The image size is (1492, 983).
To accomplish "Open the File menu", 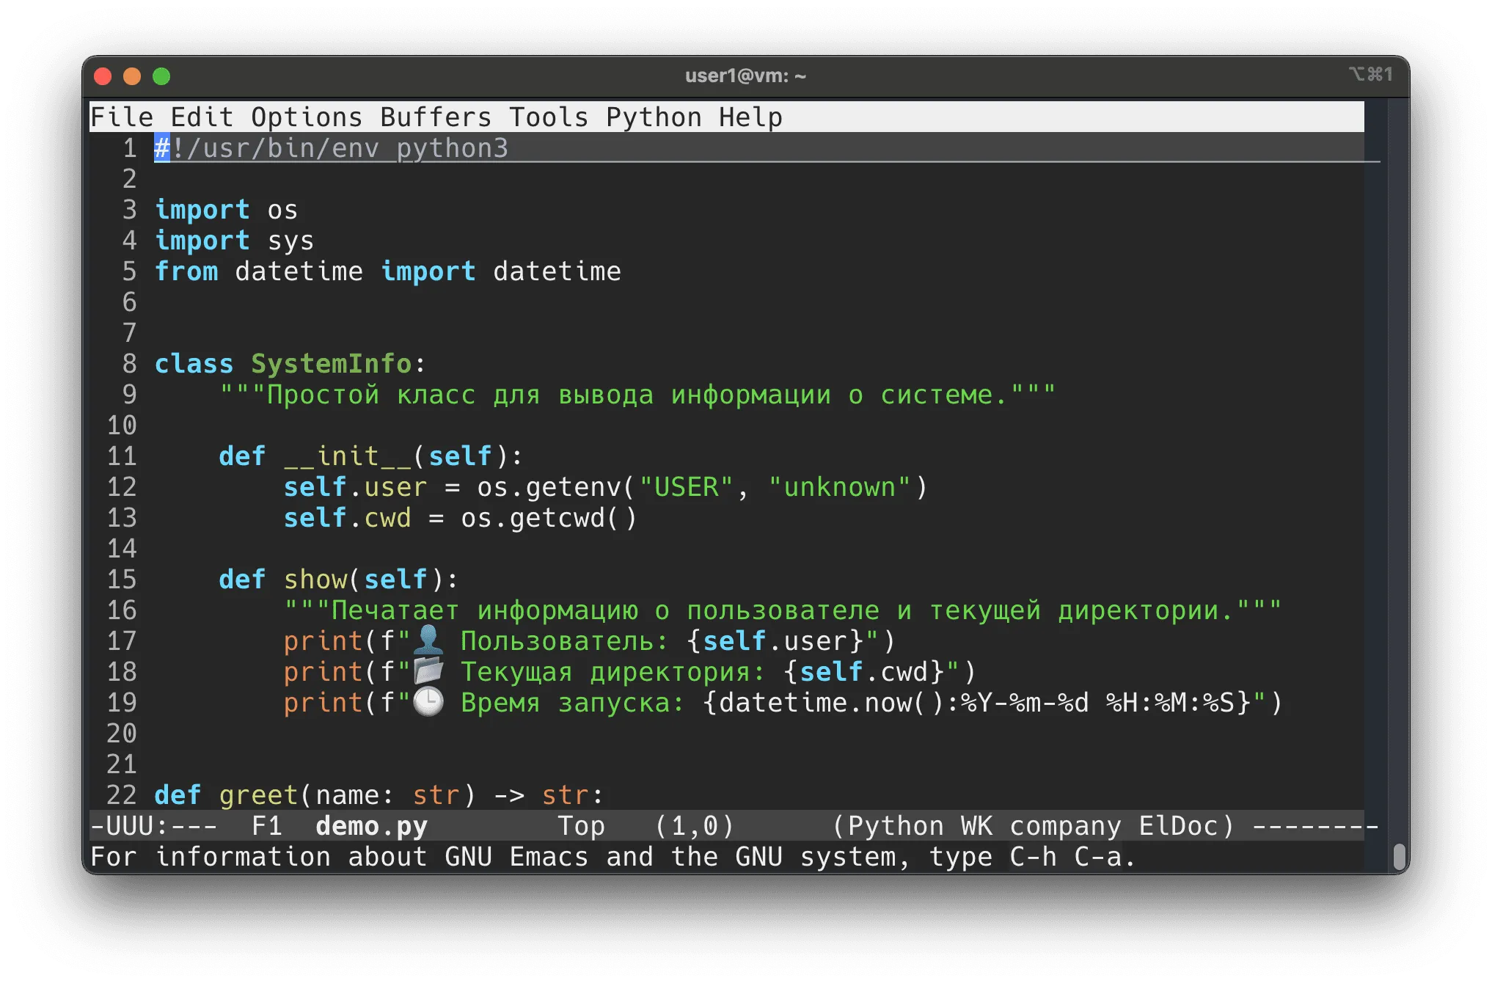I will point(121,117).
